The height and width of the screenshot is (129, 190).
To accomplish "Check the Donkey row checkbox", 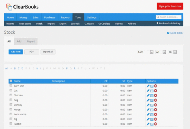I will pos(11,104).
